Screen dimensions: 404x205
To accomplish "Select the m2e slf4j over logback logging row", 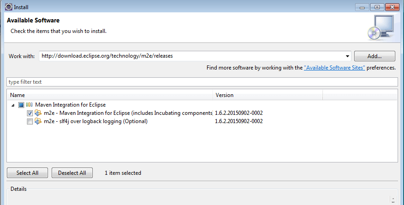I will pos(96,121).
